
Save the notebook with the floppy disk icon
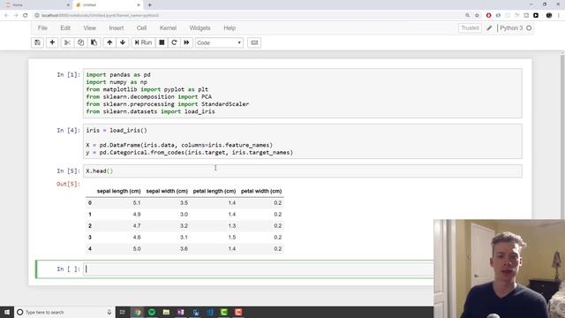tap(37, 42)
